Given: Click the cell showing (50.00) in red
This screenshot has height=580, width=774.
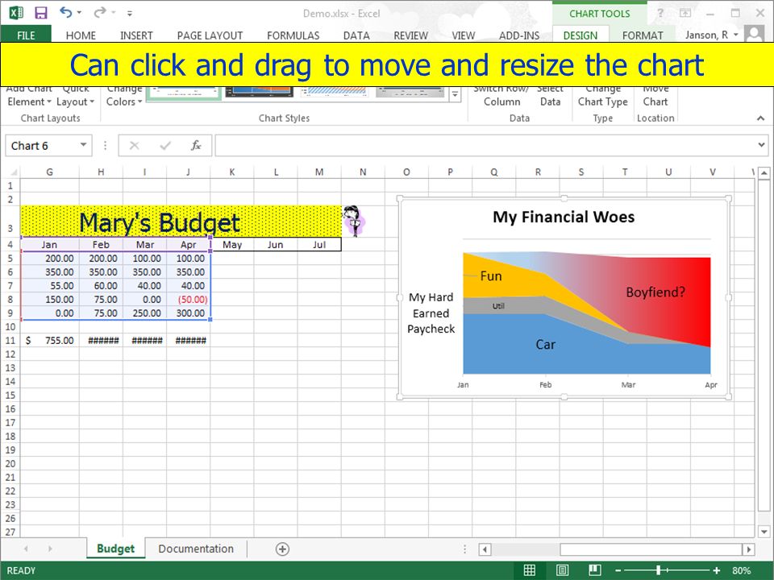Looking at the screenshot, I should pos(189,300).
